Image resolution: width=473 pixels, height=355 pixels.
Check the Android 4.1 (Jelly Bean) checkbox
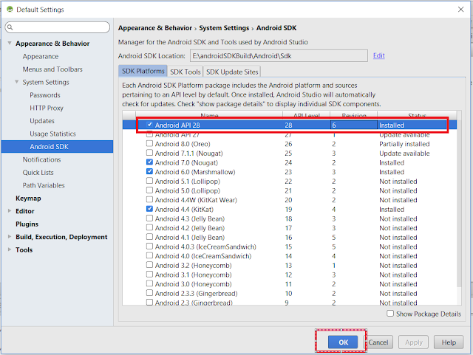coord(149,237)
